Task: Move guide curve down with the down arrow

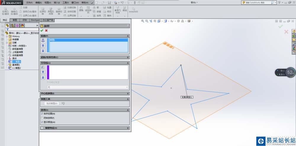Action: pyautogui.click(x=43, y=77)
